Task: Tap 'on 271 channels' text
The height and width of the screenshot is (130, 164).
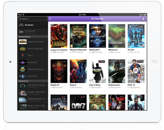Action: [x=76, y=52]
